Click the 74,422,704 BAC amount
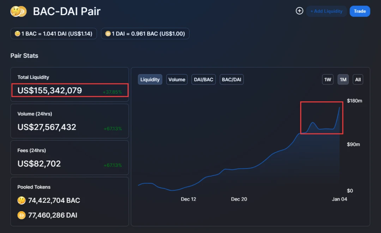 coord(54,201)
